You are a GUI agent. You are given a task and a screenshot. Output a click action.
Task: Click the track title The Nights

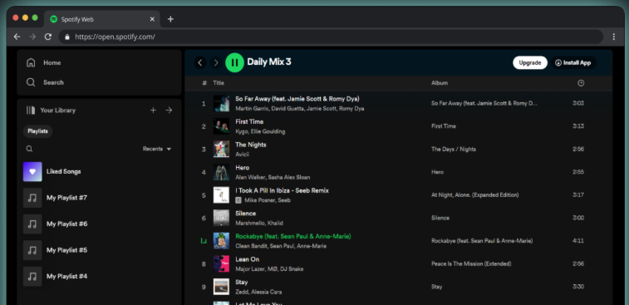tap(251, 145)
